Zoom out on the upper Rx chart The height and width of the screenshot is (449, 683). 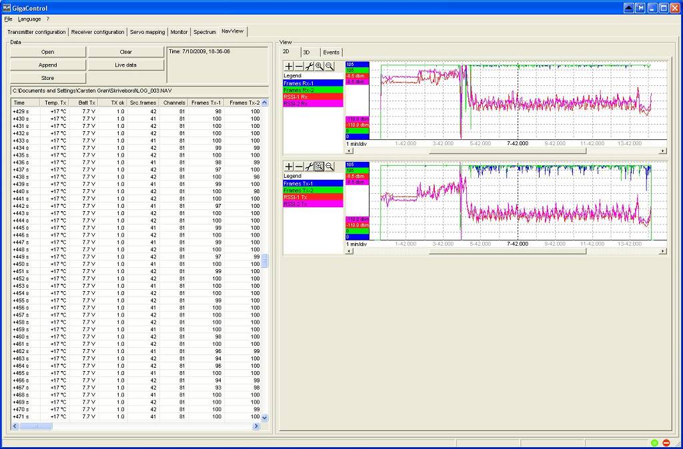329,66
